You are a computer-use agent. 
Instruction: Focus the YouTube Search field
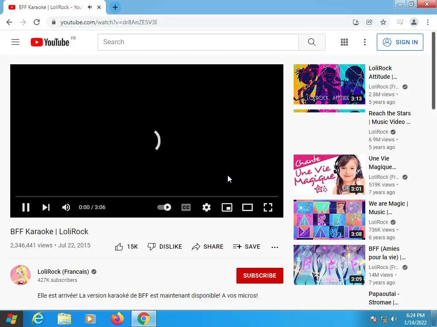point(198,42)
